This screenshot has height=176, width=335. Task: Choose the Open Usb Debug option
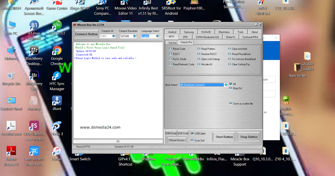click(x=209, y=59)
